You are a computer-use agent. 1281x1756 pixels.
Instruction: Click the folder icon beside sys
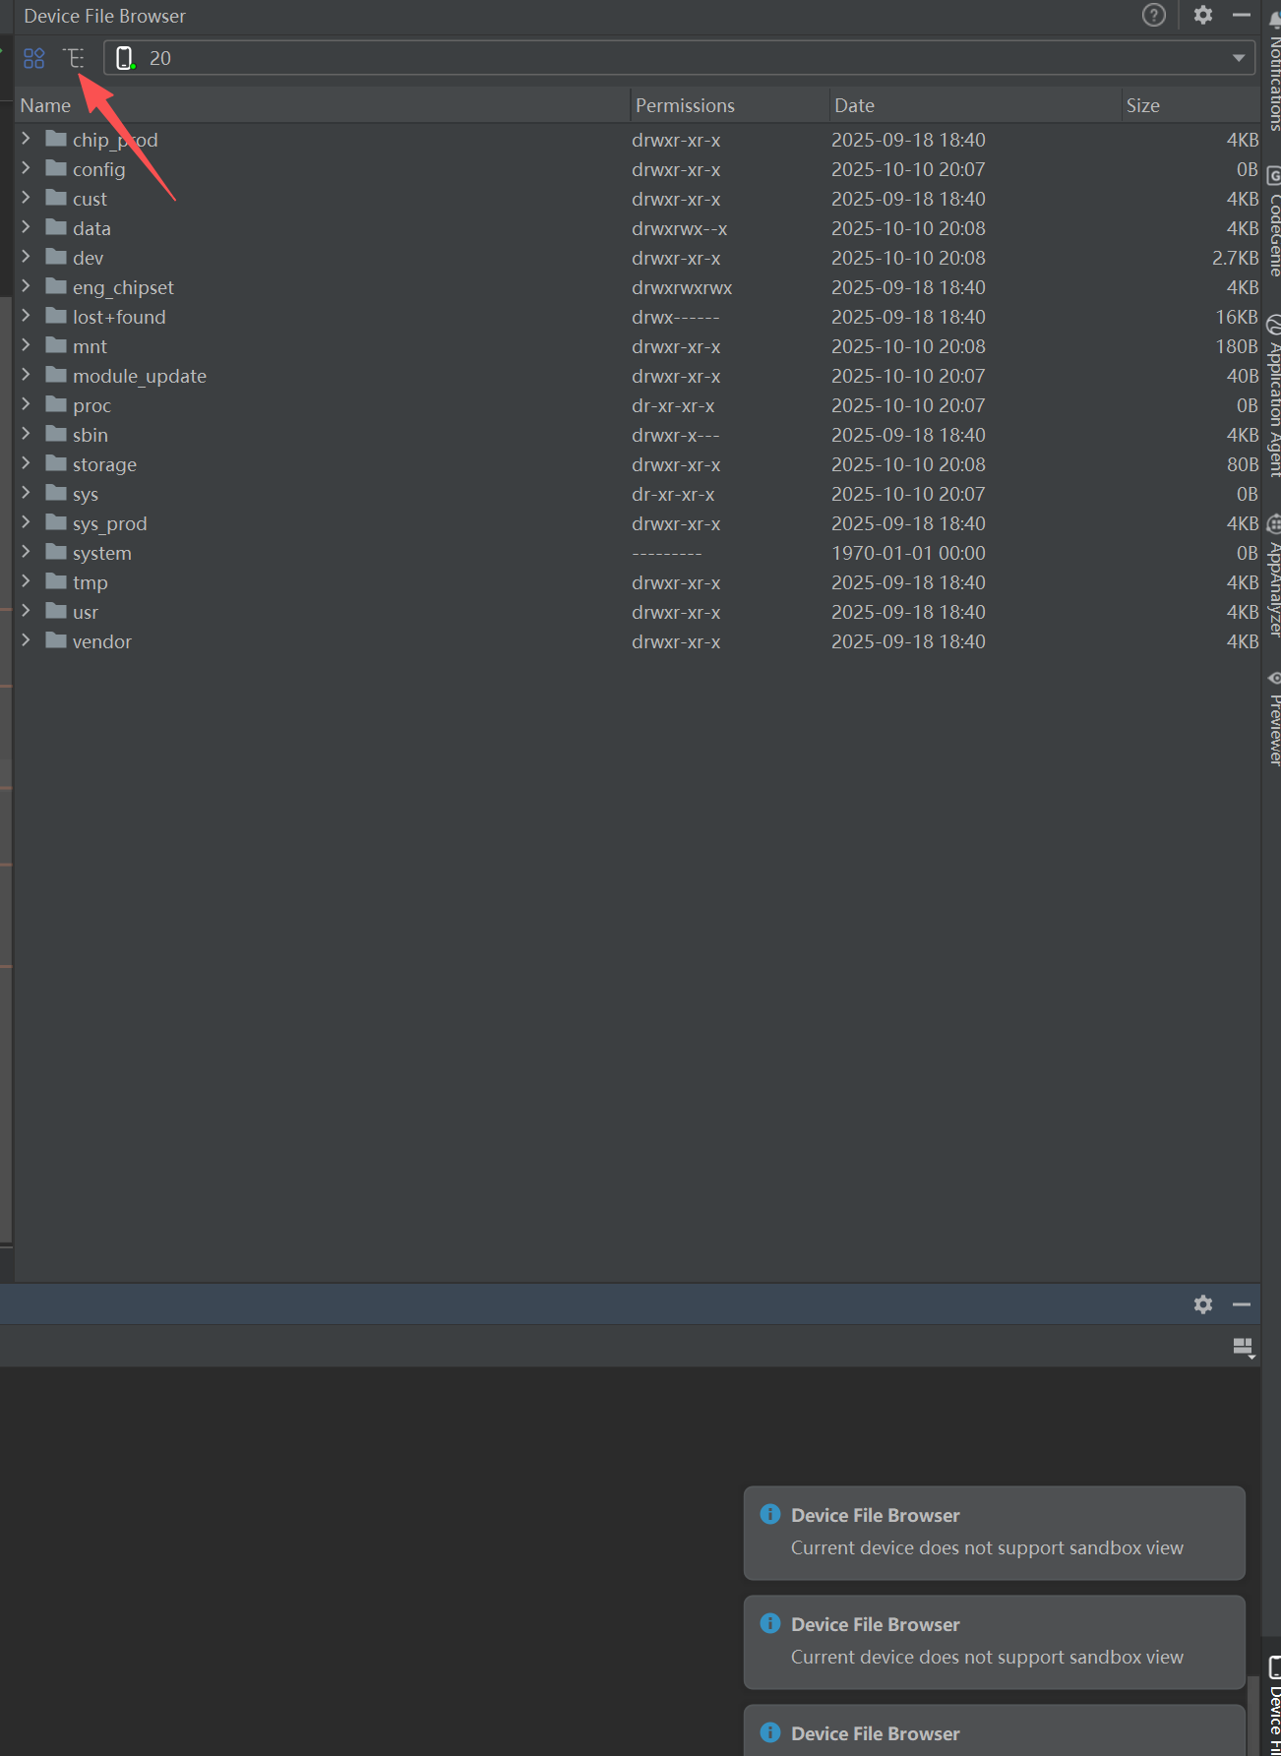(56, 493)
